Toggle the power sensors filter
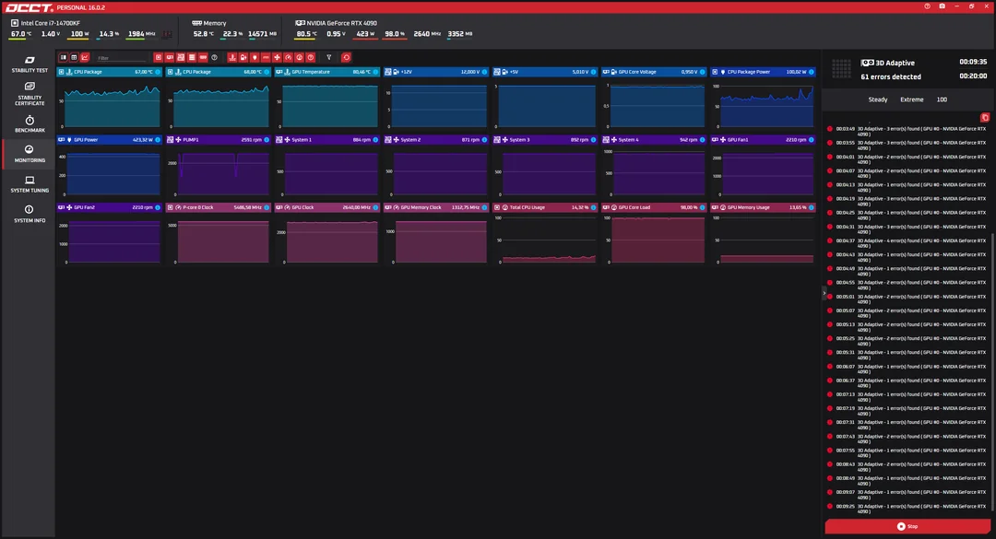Viewport: 996px width, 539px height. (x=255, y=57)
